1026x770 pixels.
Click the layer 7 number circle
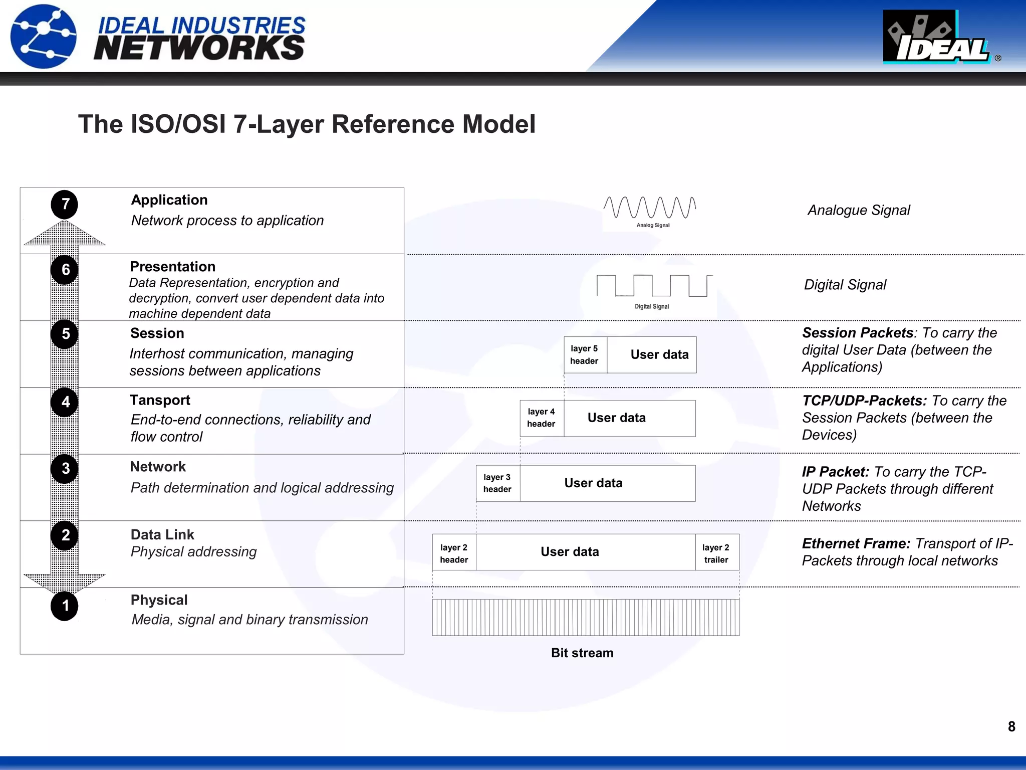coord(65,205)
